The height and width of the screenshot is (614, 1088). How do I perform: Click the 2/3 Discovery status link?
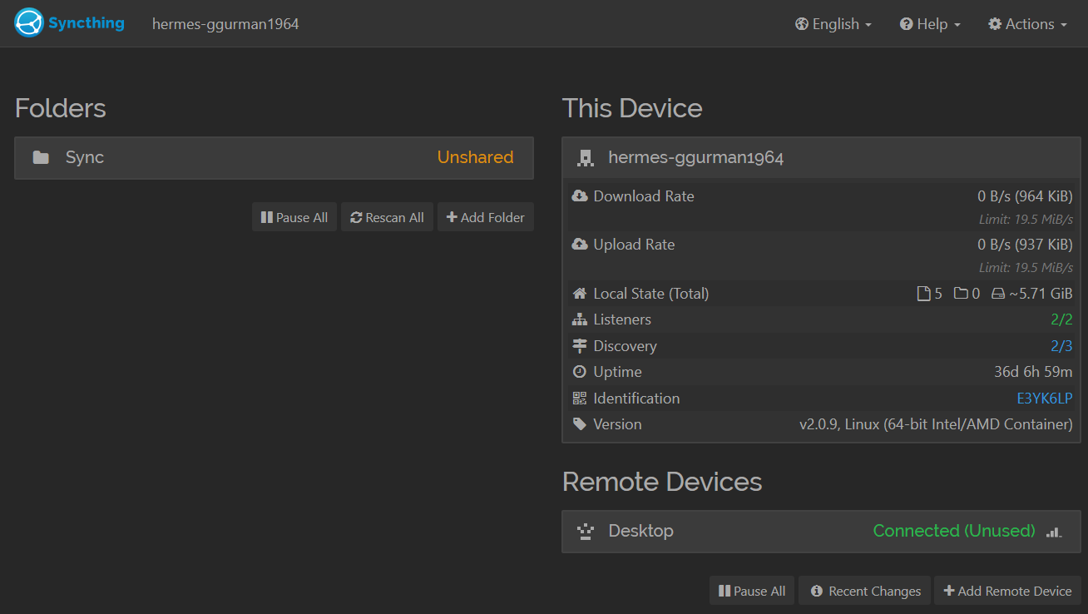(1061, 346)
